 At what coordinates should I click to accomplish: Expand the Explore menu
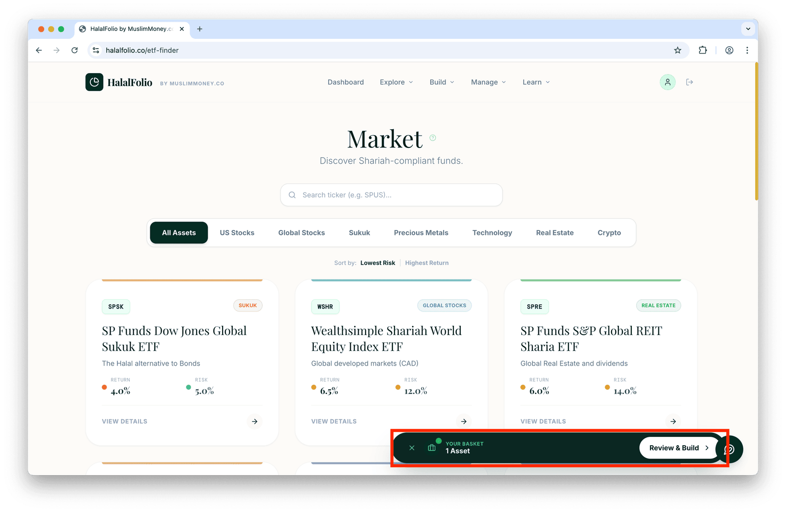coord(396,82)
